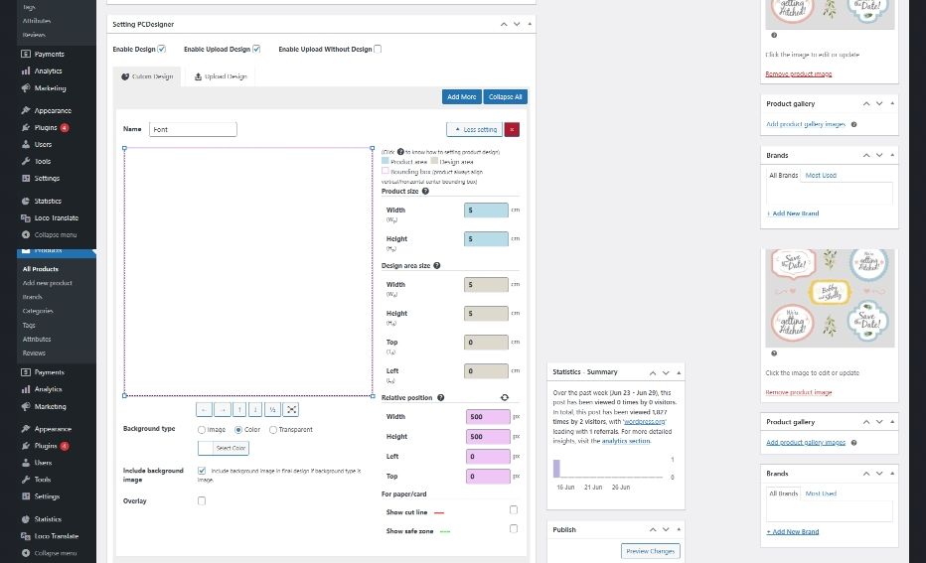The image size is (926, 563).
Task: Click the help icon next to Design area size
Action: (437, 266)
